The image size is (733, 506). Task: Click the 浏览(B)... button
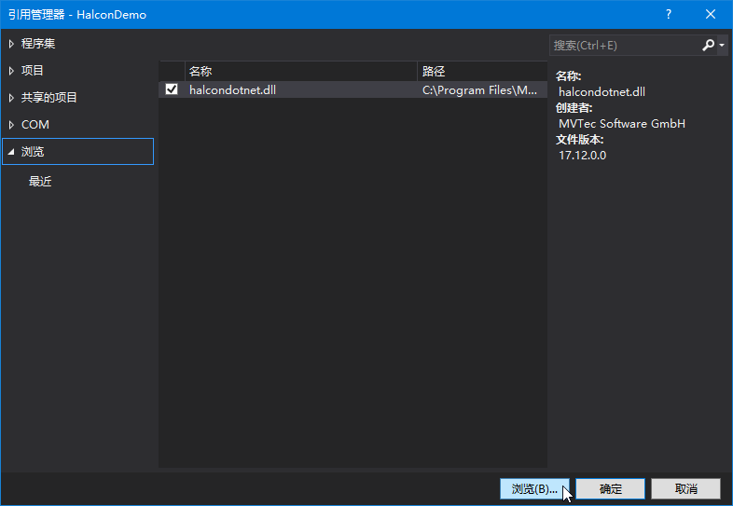click(x=534, y=488)
